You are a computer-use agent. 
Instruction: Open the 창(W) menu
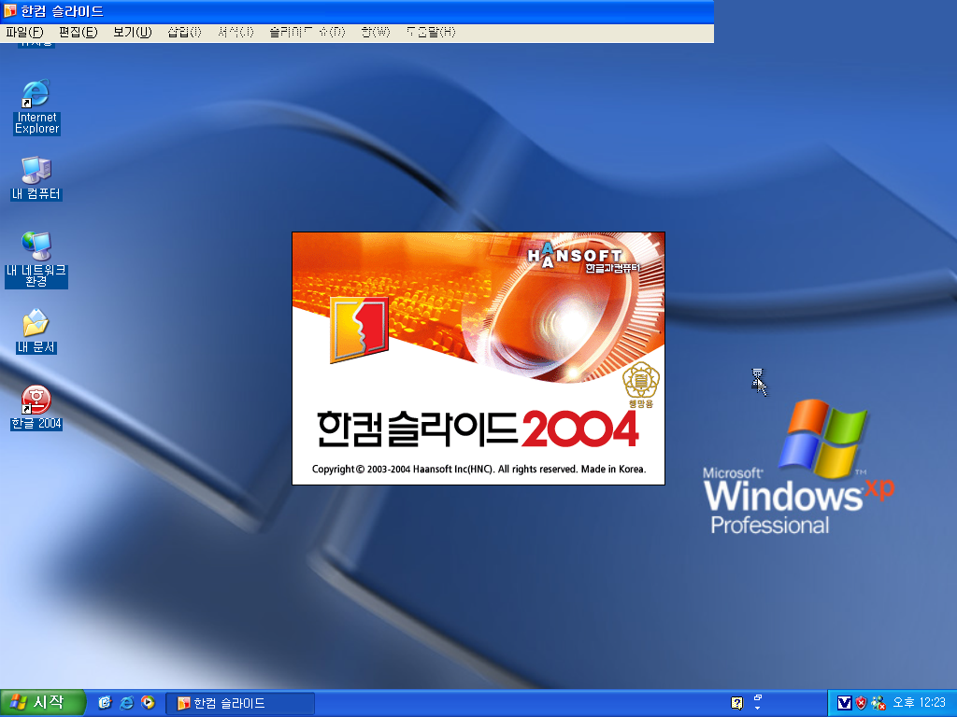(x=376, y=33)
